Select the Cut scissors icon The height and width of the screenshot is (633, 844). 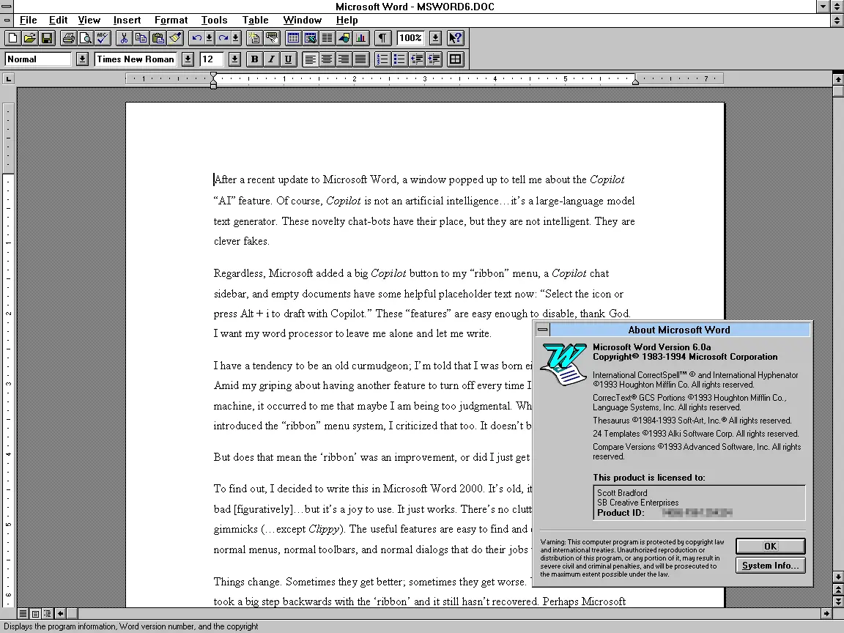click(x=124, y=38)
